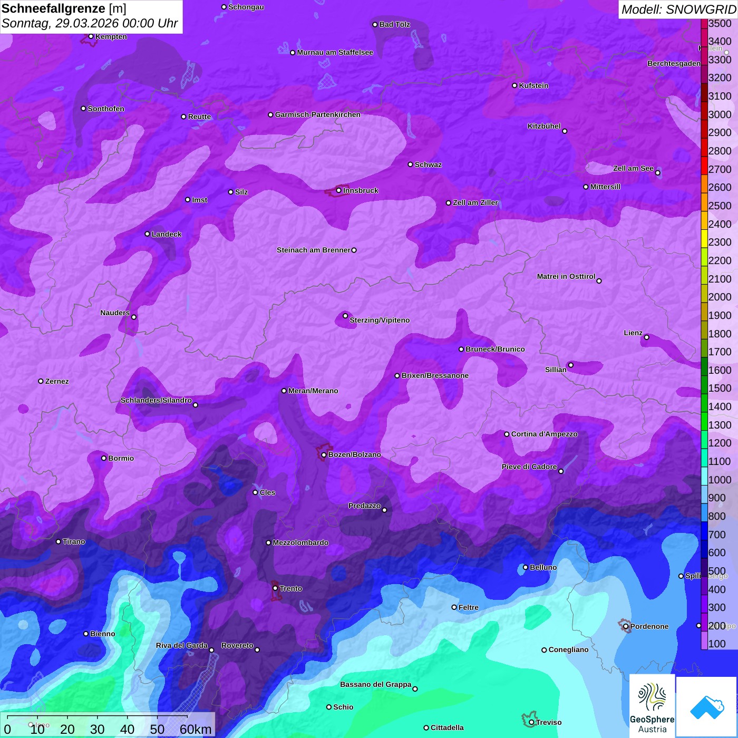Click the Bienno location dot
The width and height of the screenshot is (738, 738).
86,634
